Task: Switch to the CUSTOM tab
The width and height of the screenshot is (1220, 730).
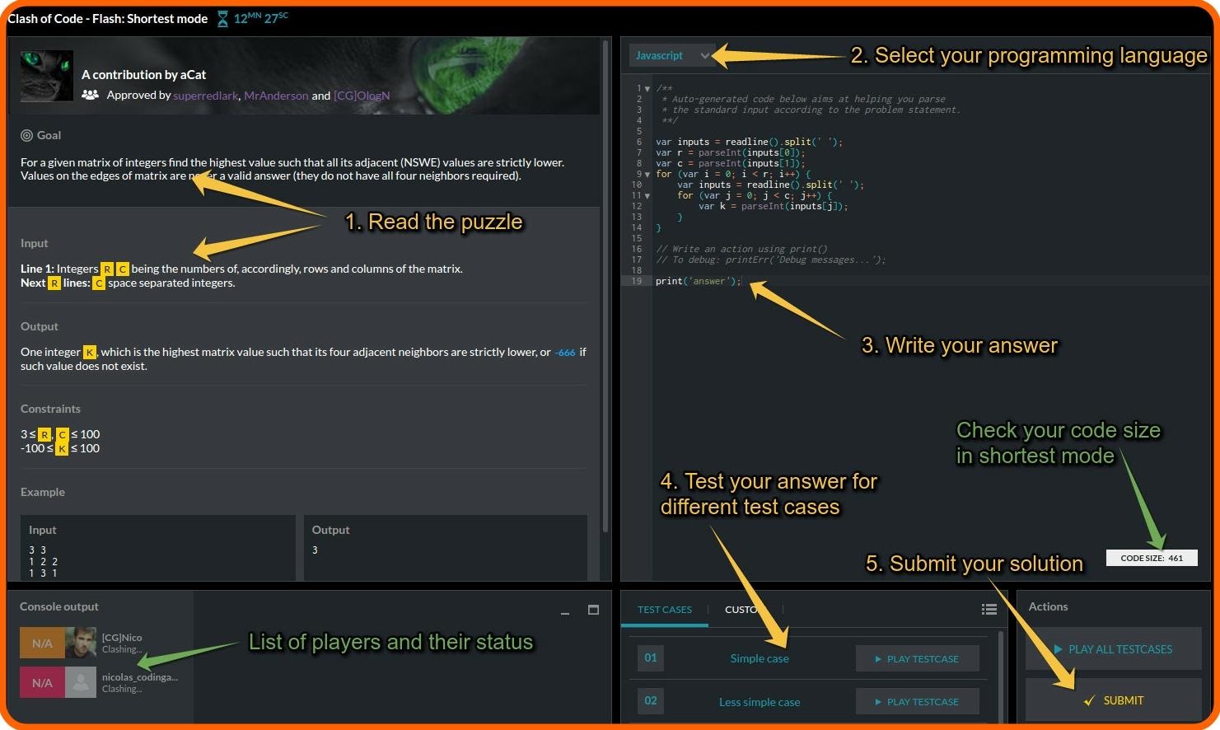Action: [x=746, y=610]
